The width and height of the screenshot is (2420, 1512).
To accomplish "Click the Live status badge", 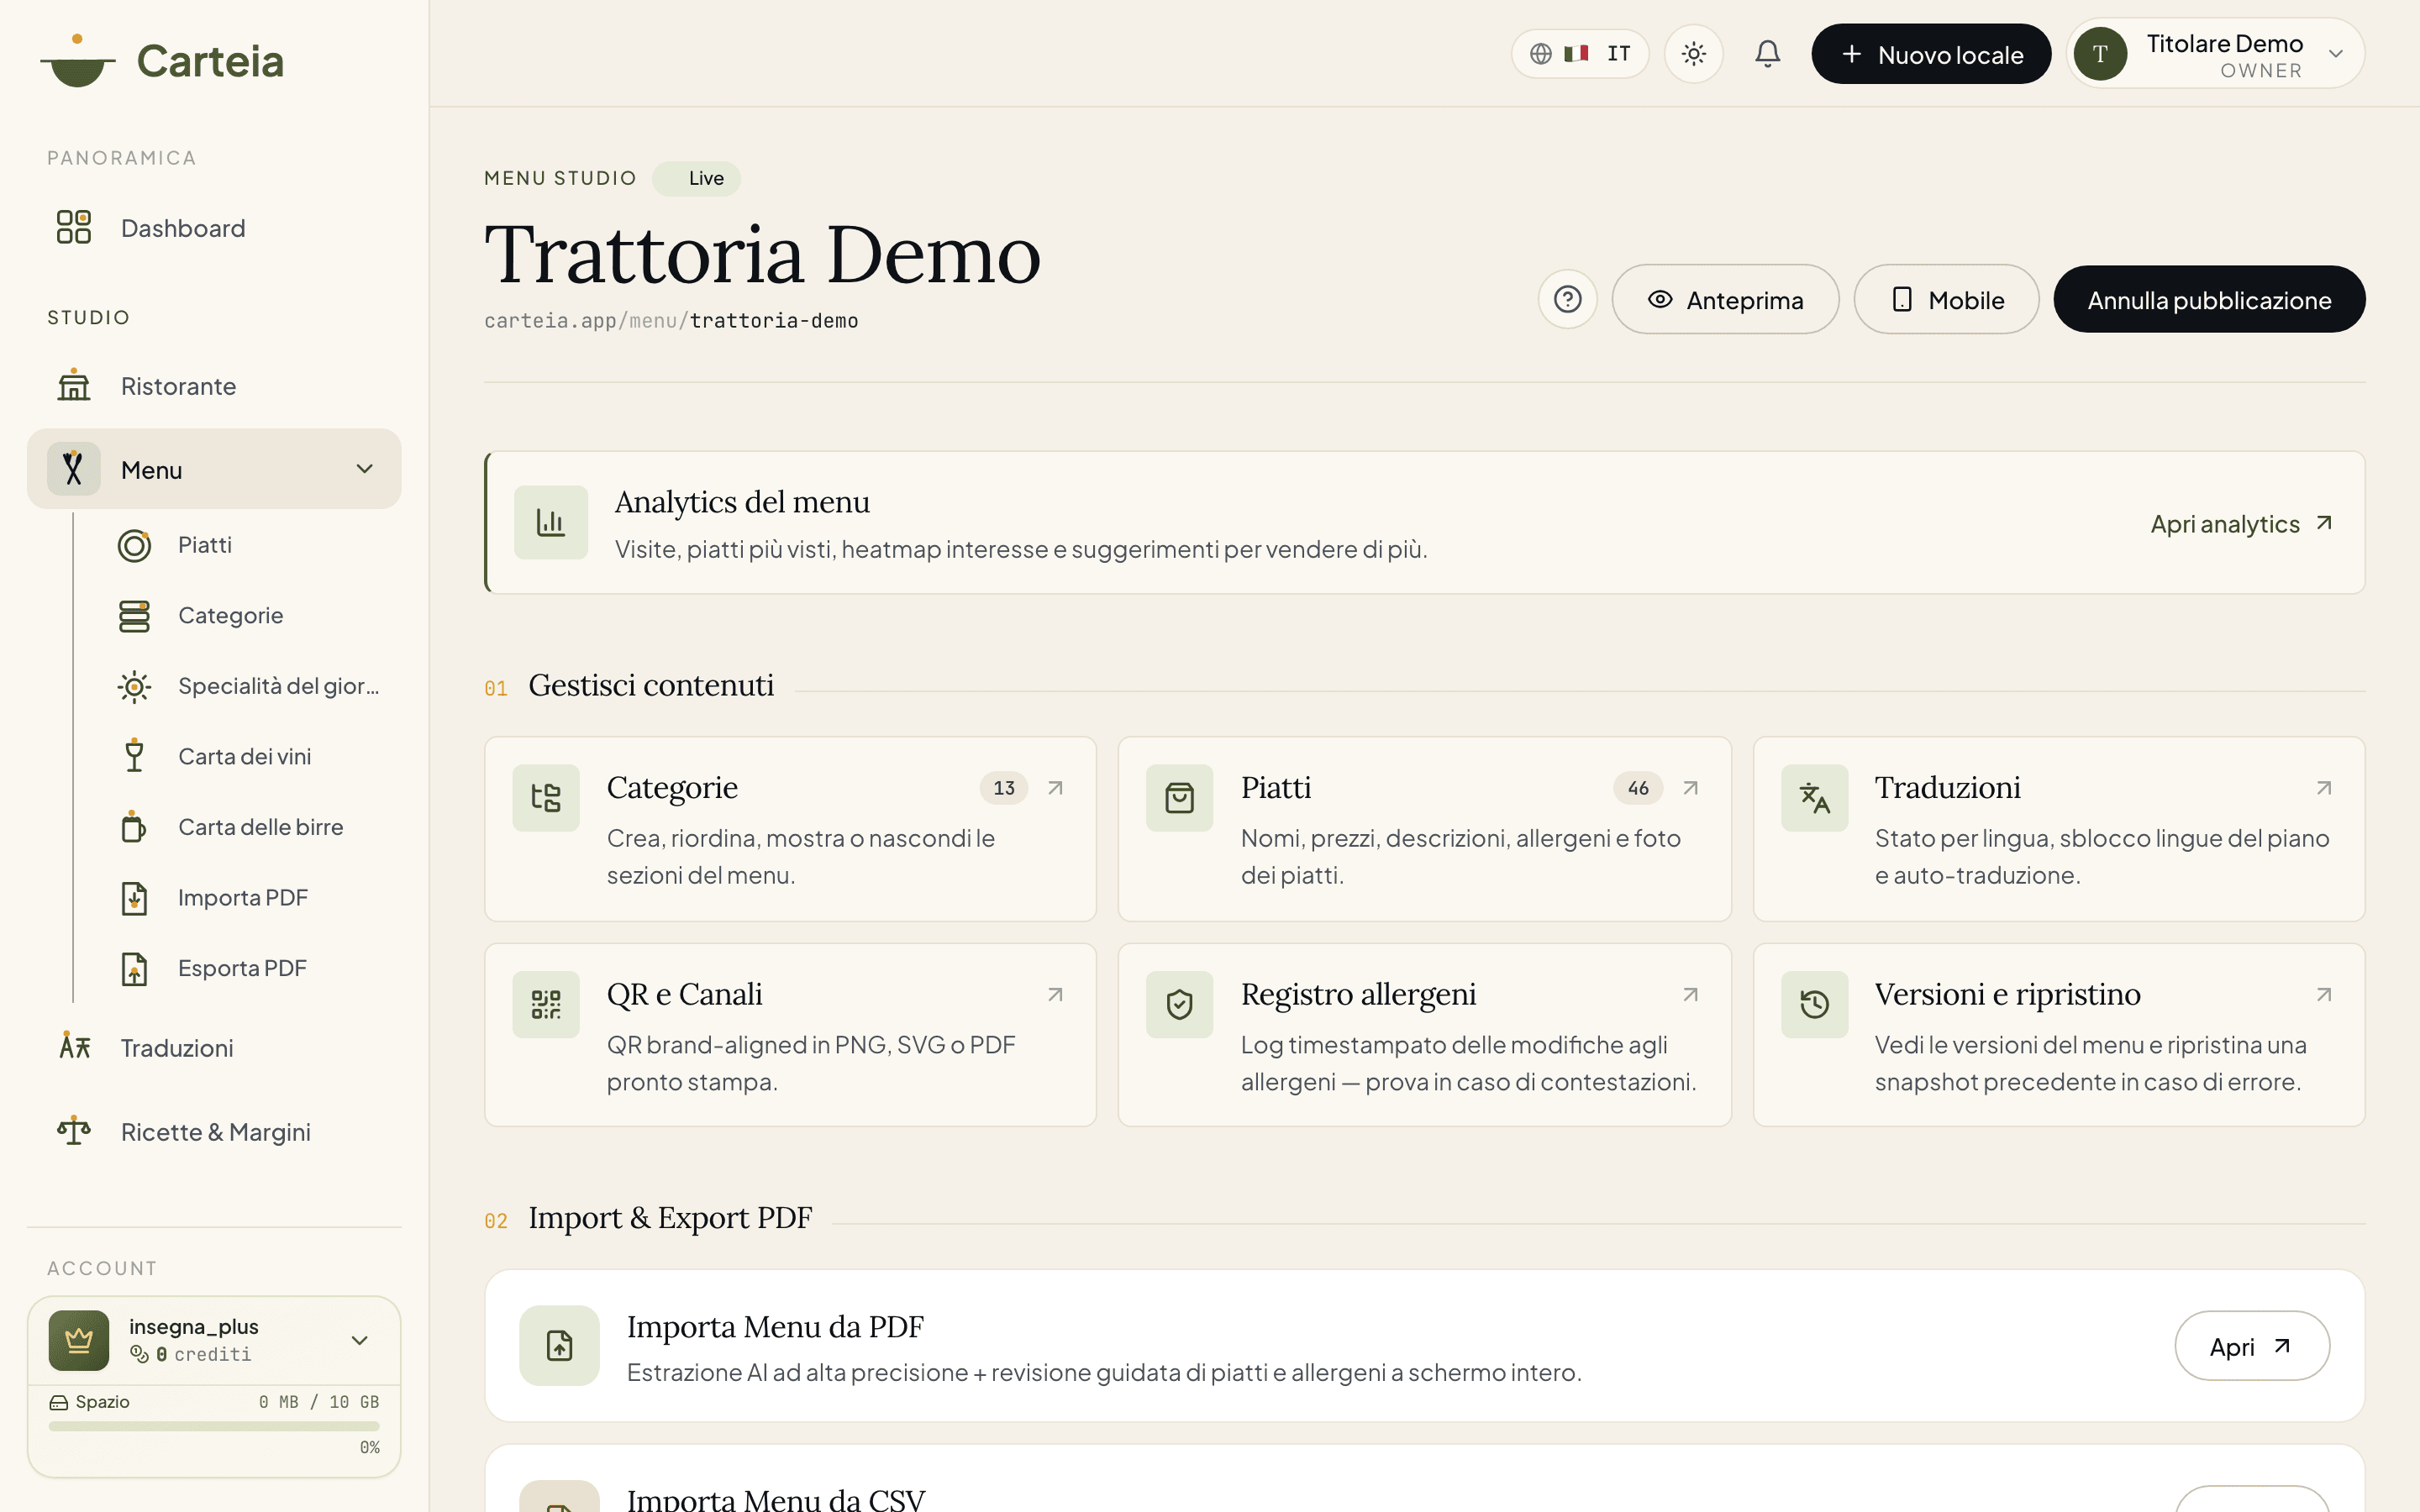I will pyautogui.click(x=697, y=178).
